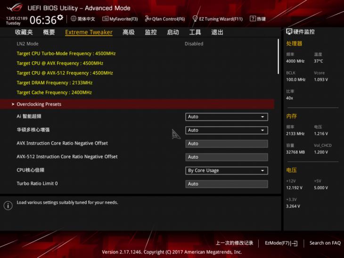Click the 5.000 V reading
Screen dimensions: 344x258
click(321, 188)
